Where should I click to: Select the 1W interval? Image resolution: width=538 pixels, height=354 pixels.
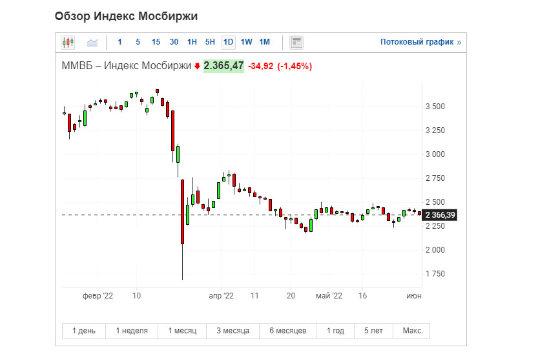tap(246, 42)
